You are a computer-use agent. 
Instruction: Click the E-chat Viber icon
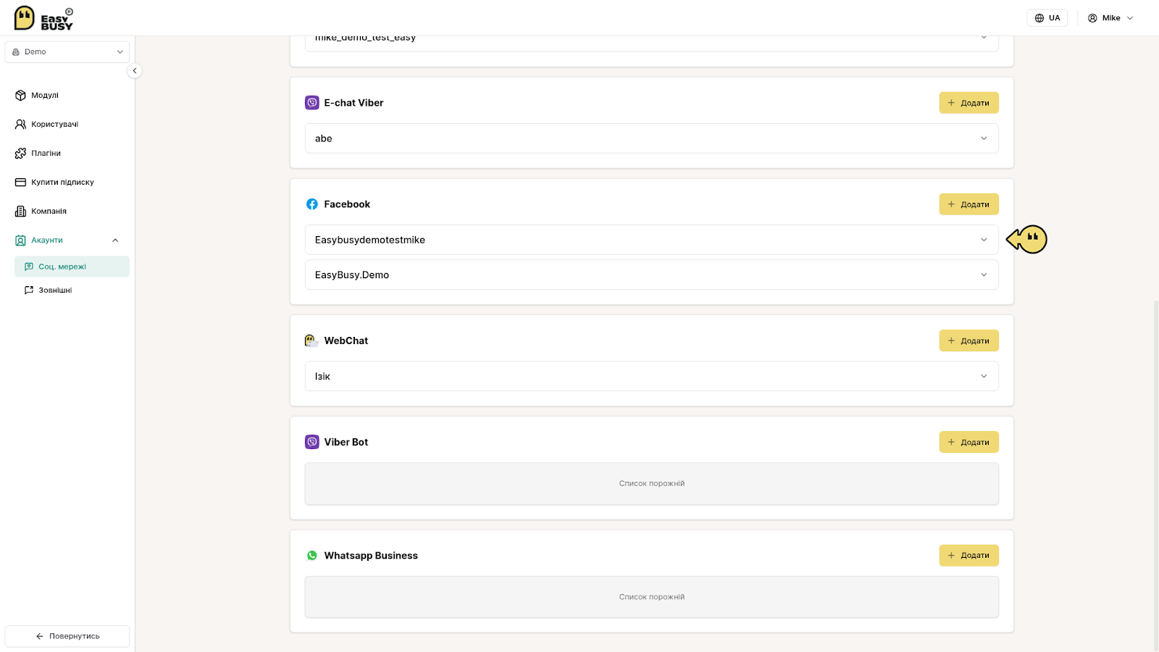(312, 103)
